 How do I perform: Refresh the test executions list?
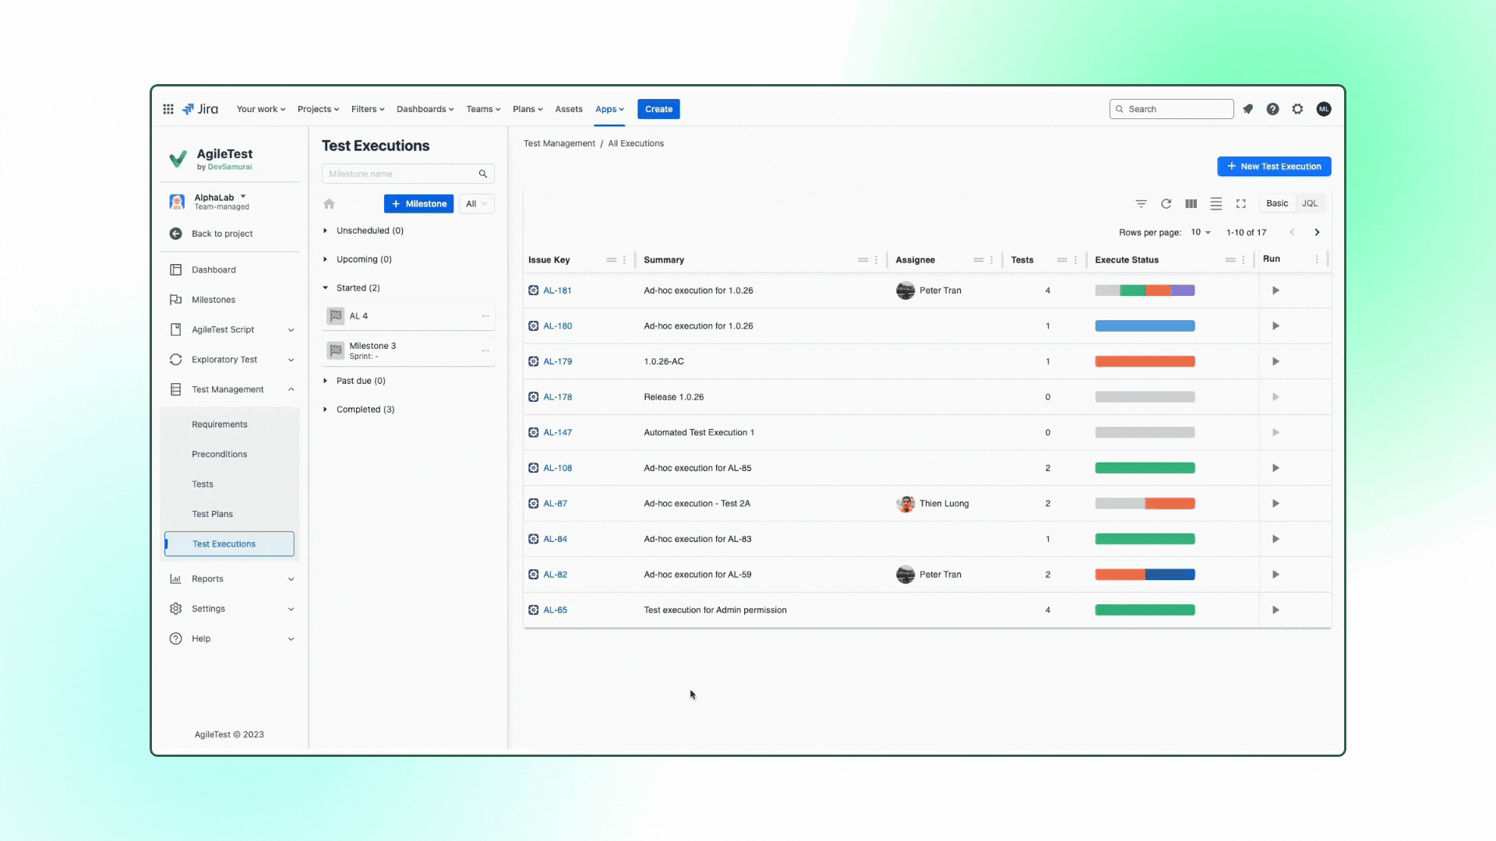point(1166,203)
